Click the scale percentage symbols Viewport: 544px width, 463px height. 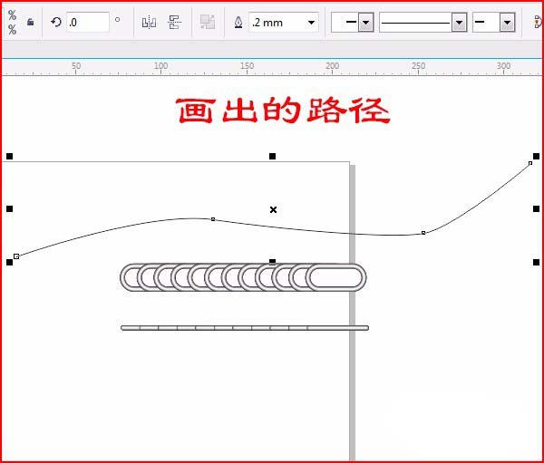click(12, 22)
